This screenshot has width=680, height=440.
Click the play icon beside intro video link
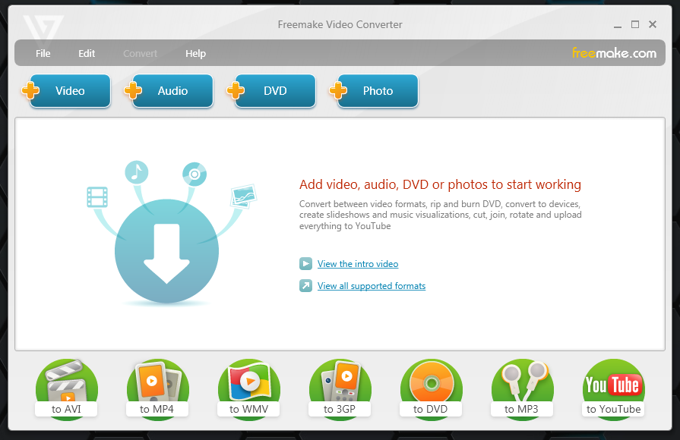point(305,264)
